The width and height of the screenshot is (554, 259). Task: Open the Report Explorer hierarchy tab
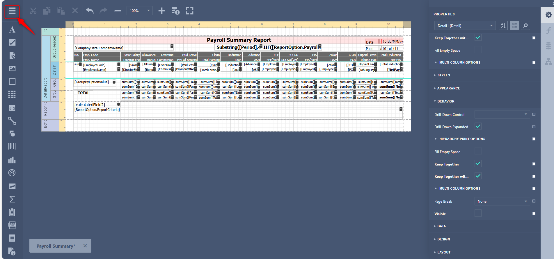548,62
